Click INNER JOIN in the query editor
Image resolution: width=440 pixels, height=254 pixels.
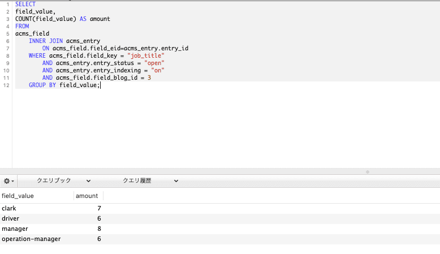[46, 41]
